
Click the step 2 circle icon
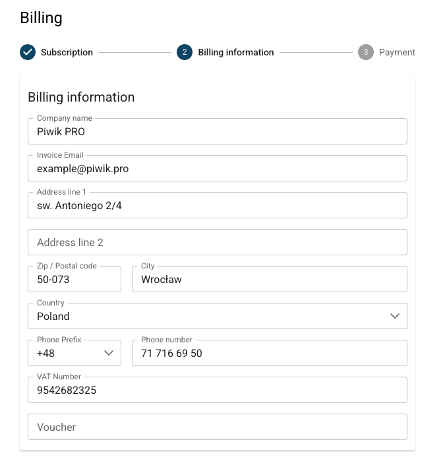point(185,52)
